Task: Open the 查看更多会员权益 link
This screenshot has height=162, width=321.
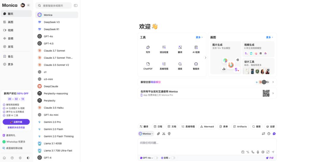Action: point(16,128)
